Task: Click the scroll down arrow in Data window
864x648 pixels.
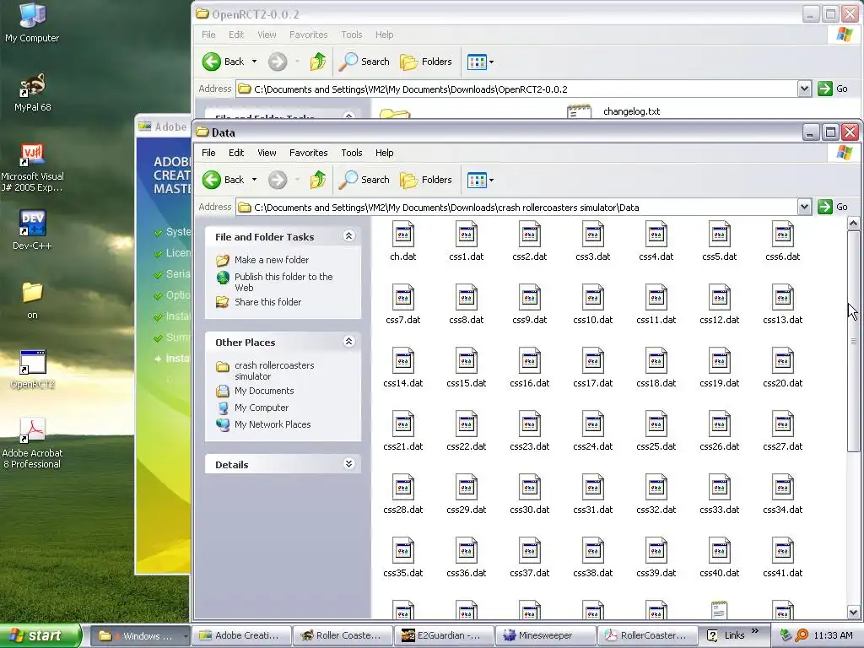Action: [853, 613]
